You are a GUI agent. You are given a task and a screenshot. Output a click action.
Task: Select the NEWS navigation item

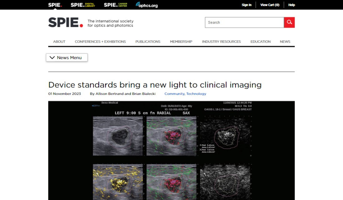pos(285,41)
